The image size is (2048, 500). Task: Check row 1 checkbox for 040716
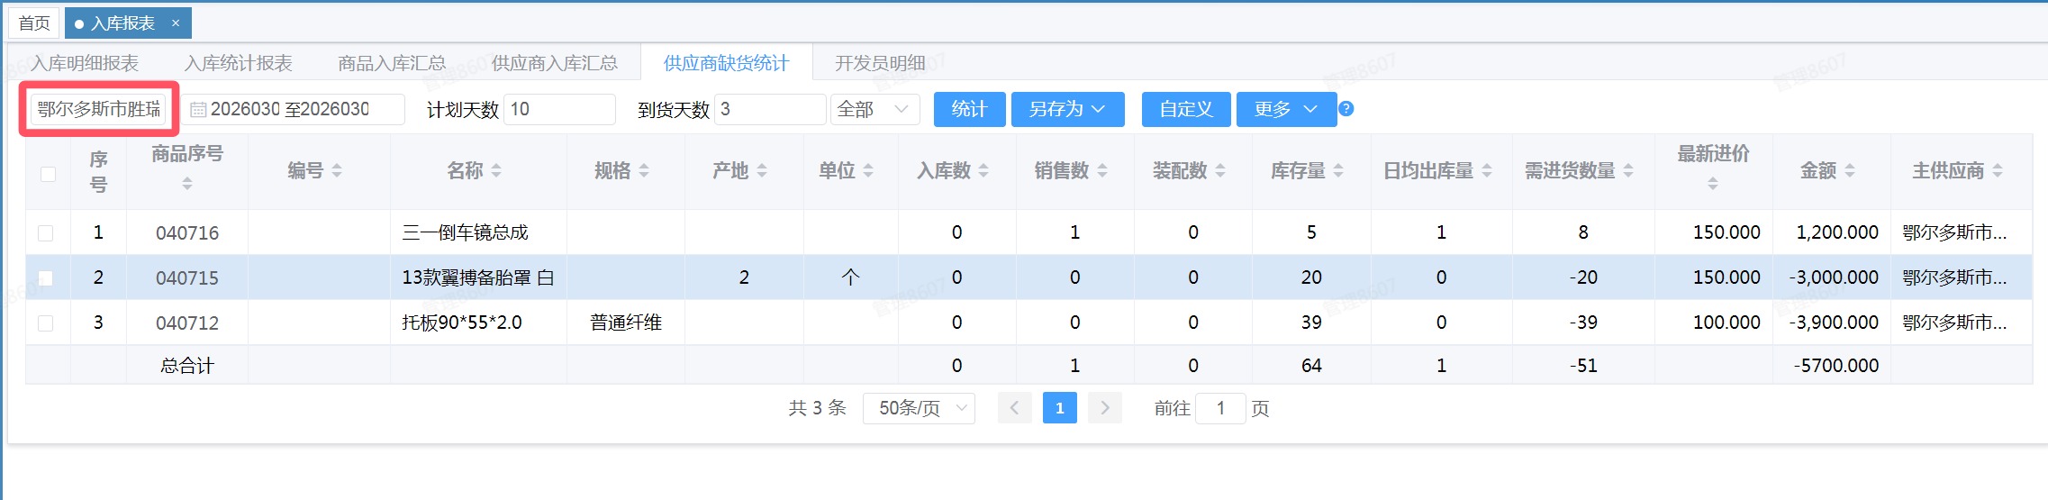tap(46, 233)
